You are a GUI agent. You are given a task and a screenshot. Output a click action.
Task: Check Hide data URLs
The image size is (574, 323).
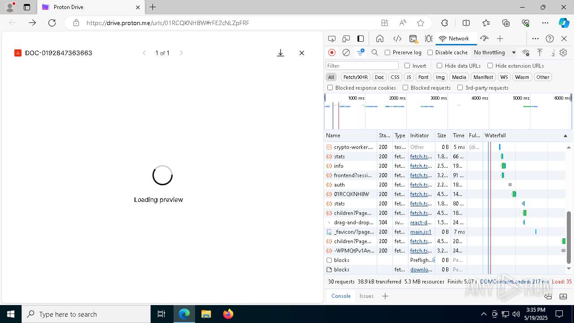click(x=439, y=65)
